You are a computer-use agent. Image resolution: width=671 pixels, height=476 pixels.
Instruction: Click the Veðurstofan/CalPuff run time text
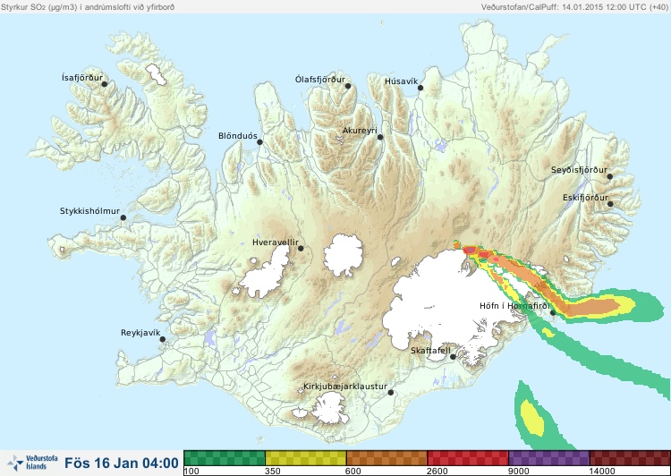click(574, 7)
